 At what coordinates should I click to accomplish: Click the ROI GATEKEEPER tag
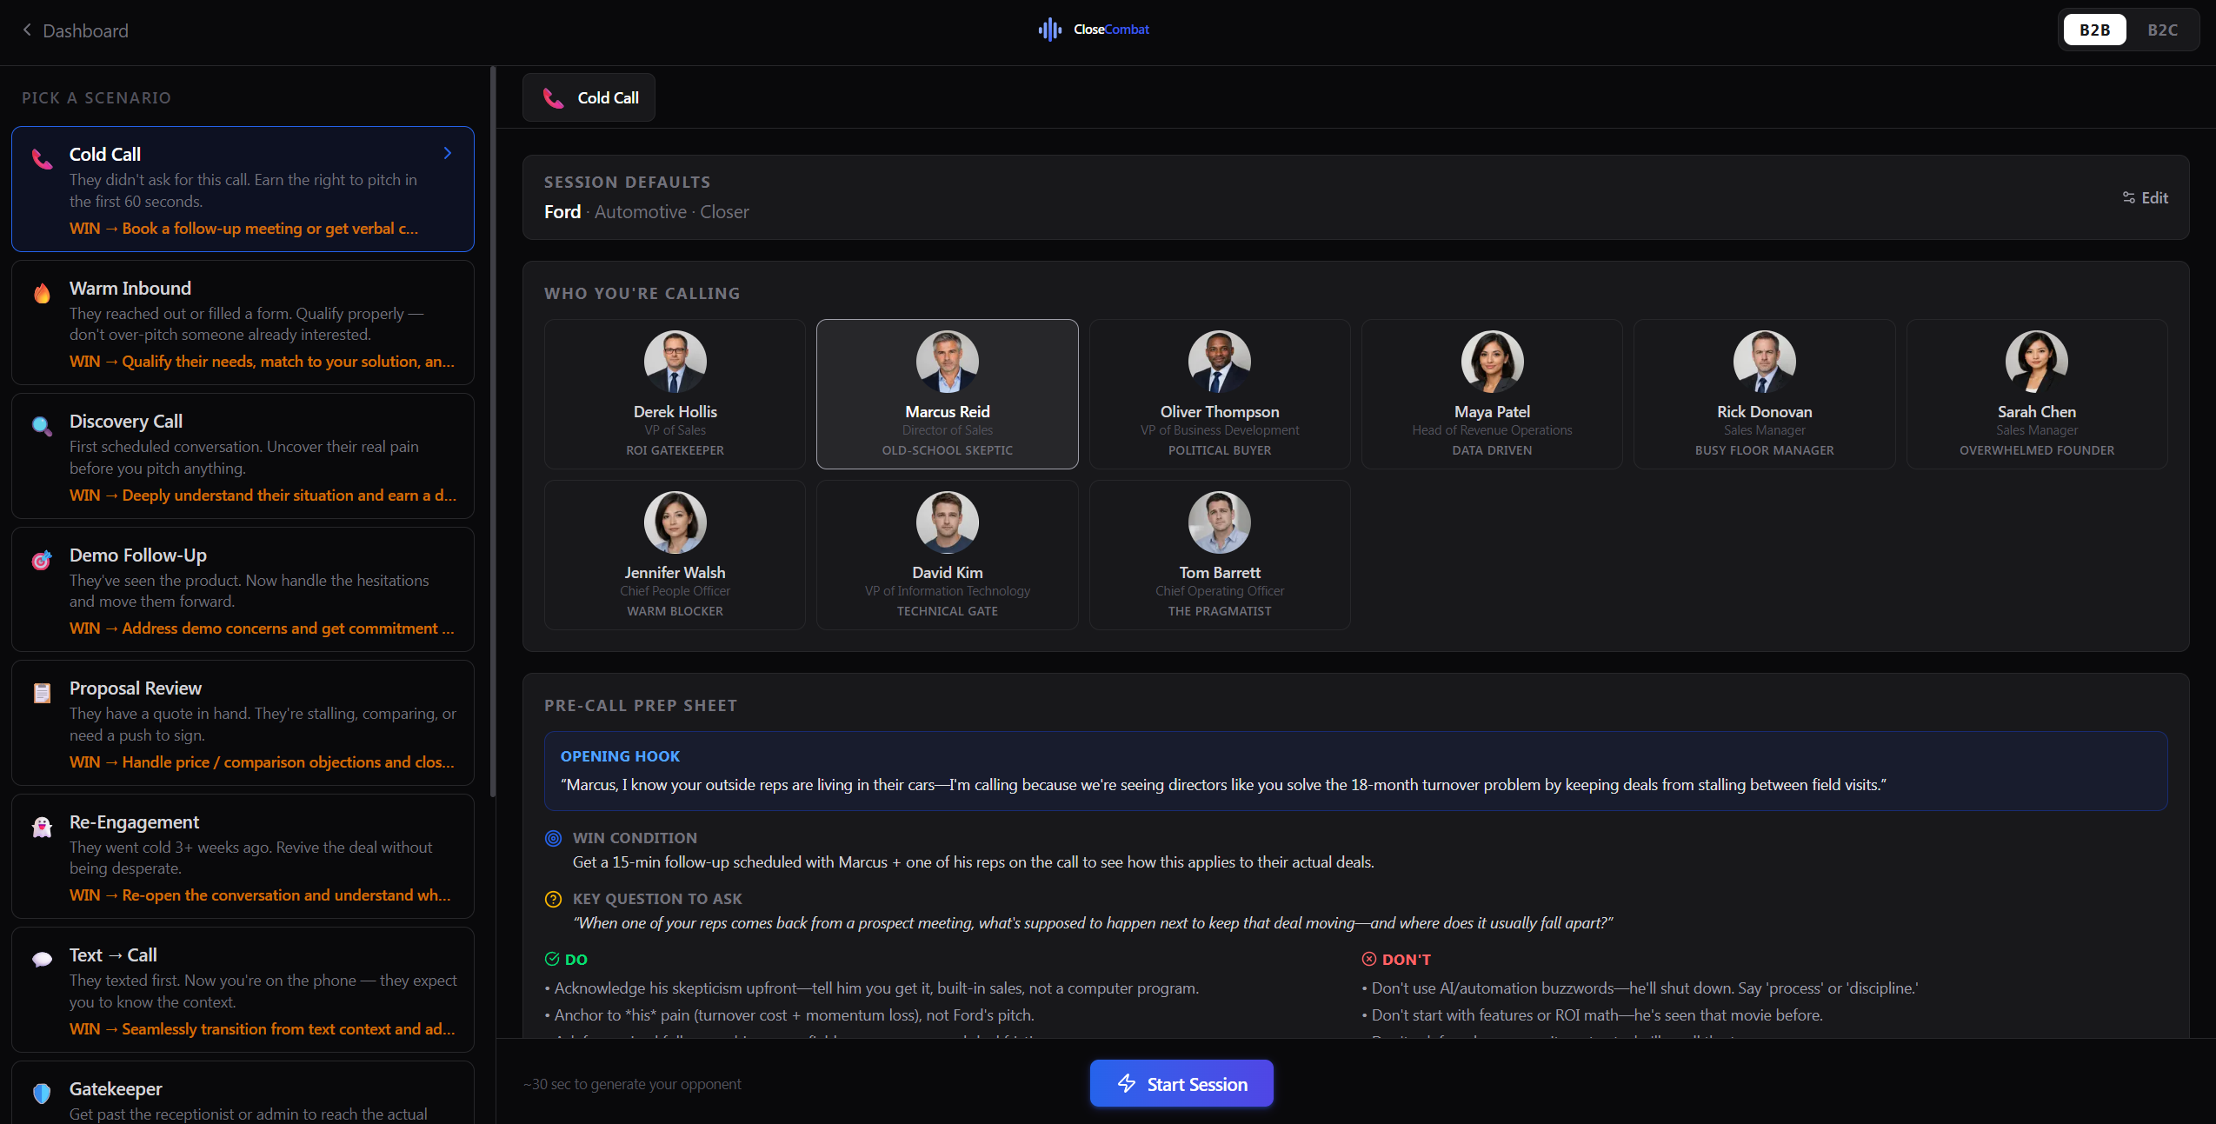click(675, 450)
